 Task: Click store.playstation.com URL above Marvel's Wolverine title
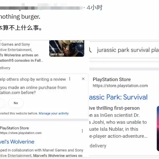point(21,133)
